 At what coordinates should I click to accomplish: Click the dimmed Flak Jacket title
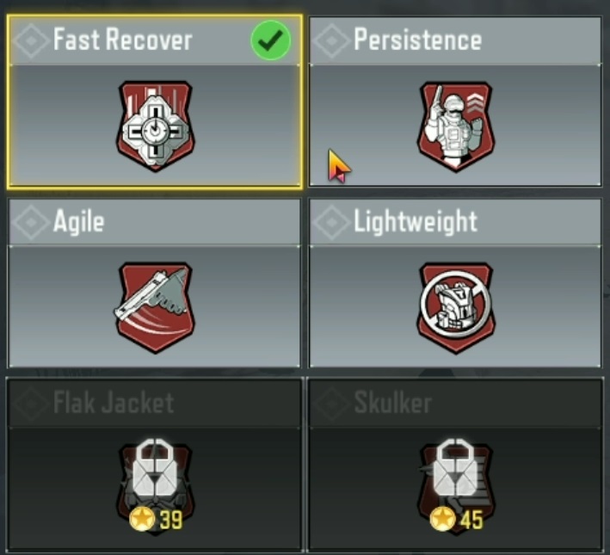click(114, 403)
